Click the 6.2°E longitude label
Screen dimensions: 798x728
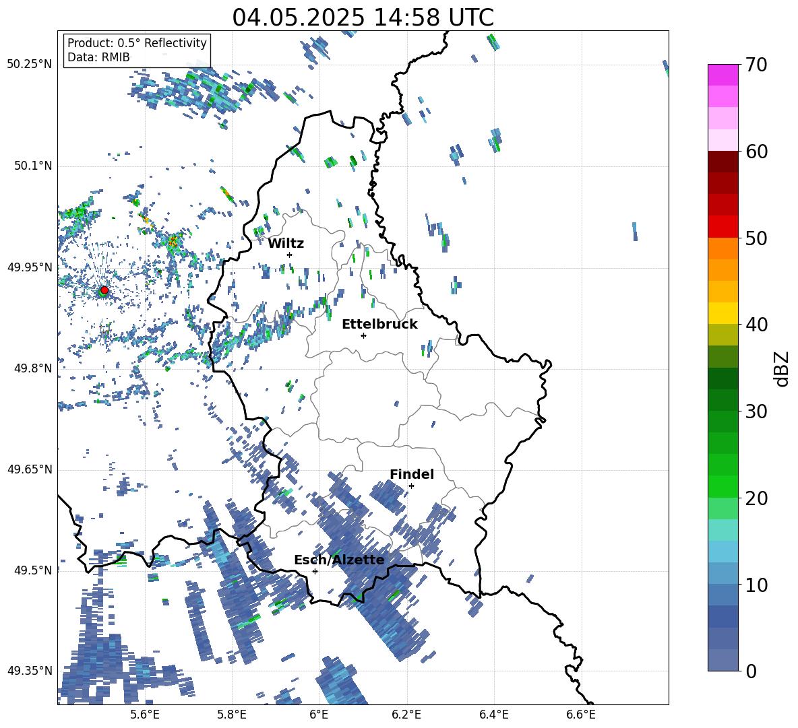click(x=406, y=715)
